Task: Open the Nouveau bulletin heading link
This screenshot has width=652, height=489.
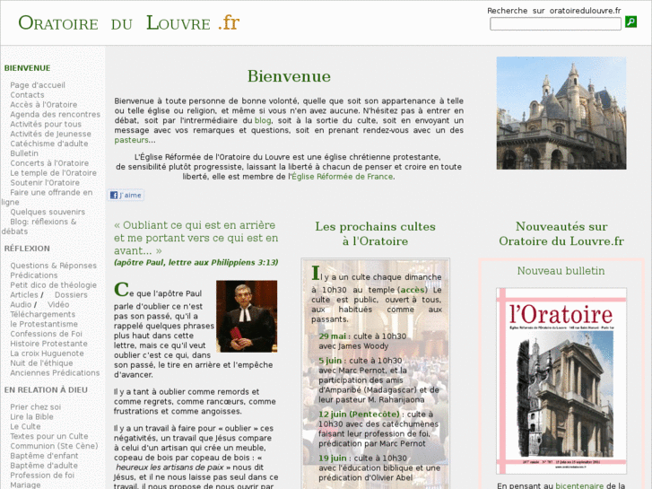Action: [561, 271]
